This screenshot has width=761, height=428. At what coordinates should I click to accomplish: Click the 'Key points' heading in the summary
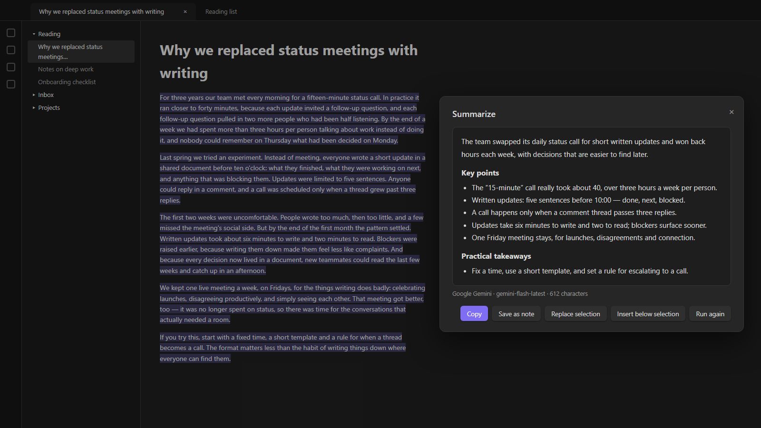[480, 173]
